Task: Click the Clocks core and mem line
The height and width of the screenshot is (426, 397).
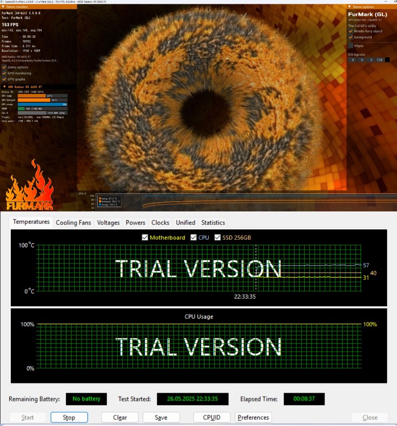Action: 33,117
